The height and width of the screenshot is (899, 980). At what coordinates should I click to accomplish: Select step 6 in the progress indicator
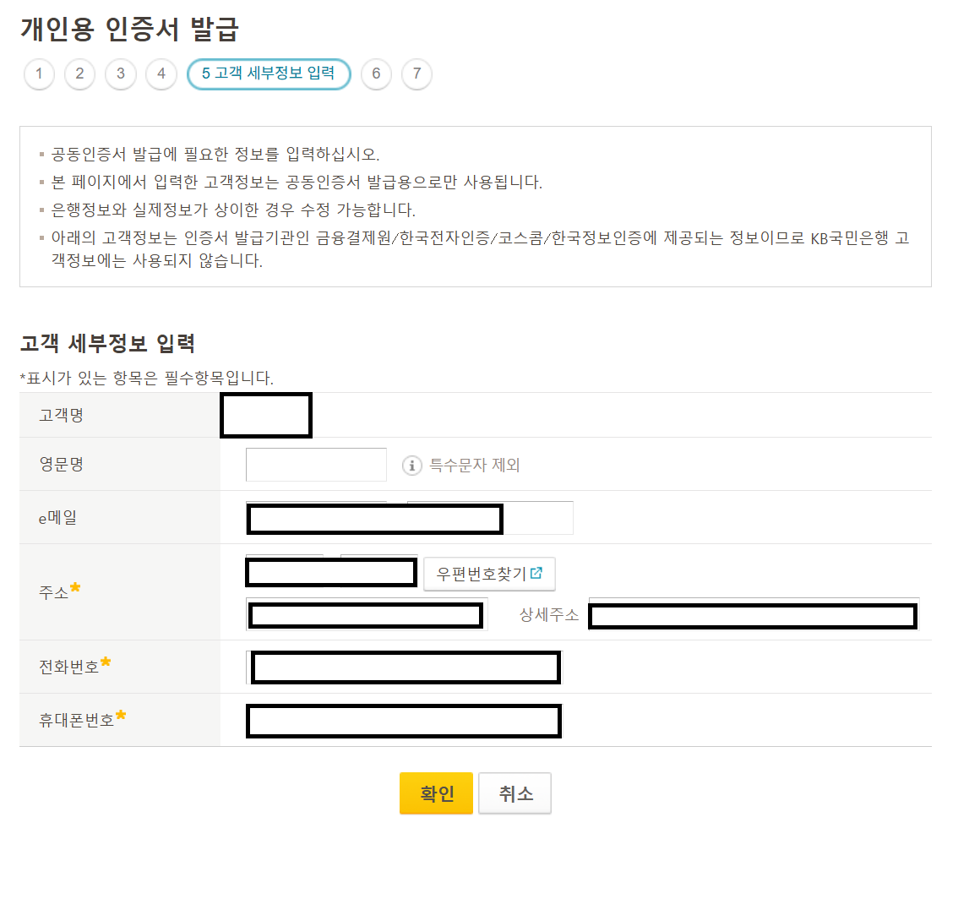(x=376, y=74)
